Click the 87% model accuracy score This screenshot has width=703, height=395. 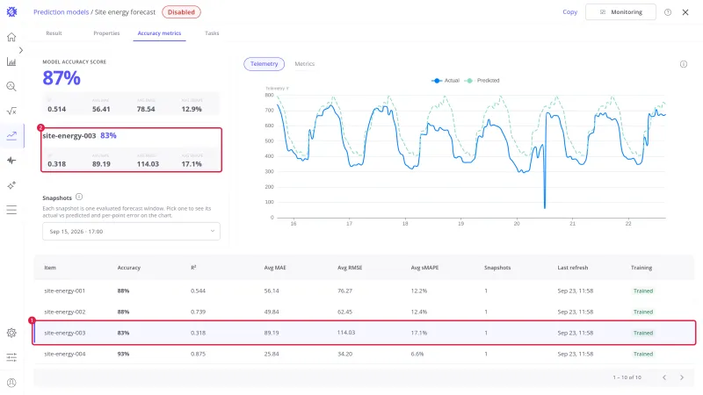point(62,78)
